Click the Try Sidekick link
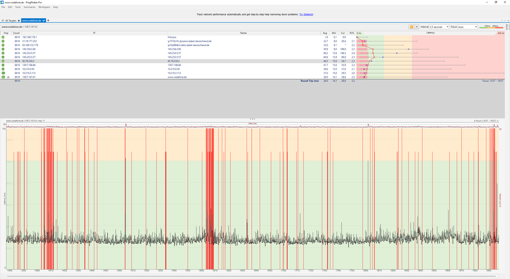The height and width of the screenshot is (279, 510). pos(306,14)
